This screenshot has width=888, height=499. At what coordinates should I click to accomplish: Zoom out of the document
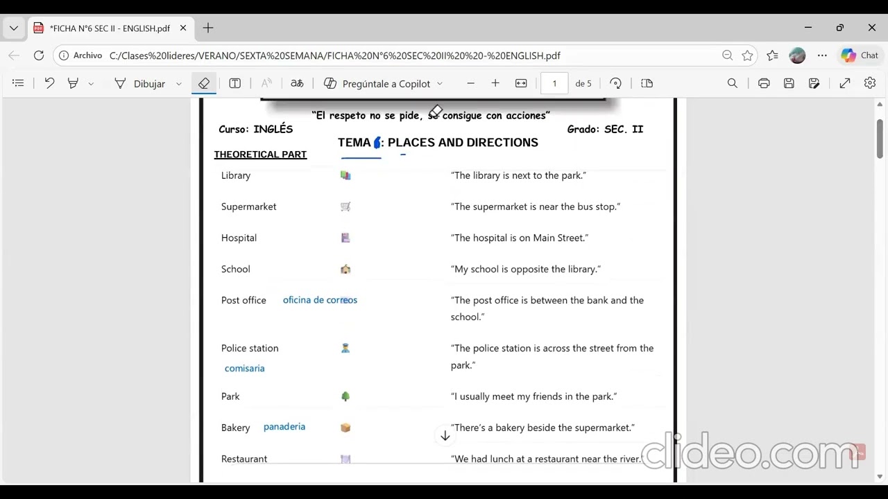tap(470, 83)
